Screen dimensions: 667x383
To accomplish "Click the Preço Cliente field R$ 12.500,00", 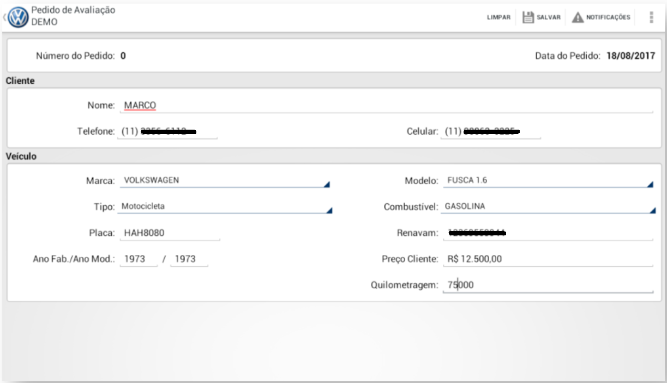I will (548, 259).
